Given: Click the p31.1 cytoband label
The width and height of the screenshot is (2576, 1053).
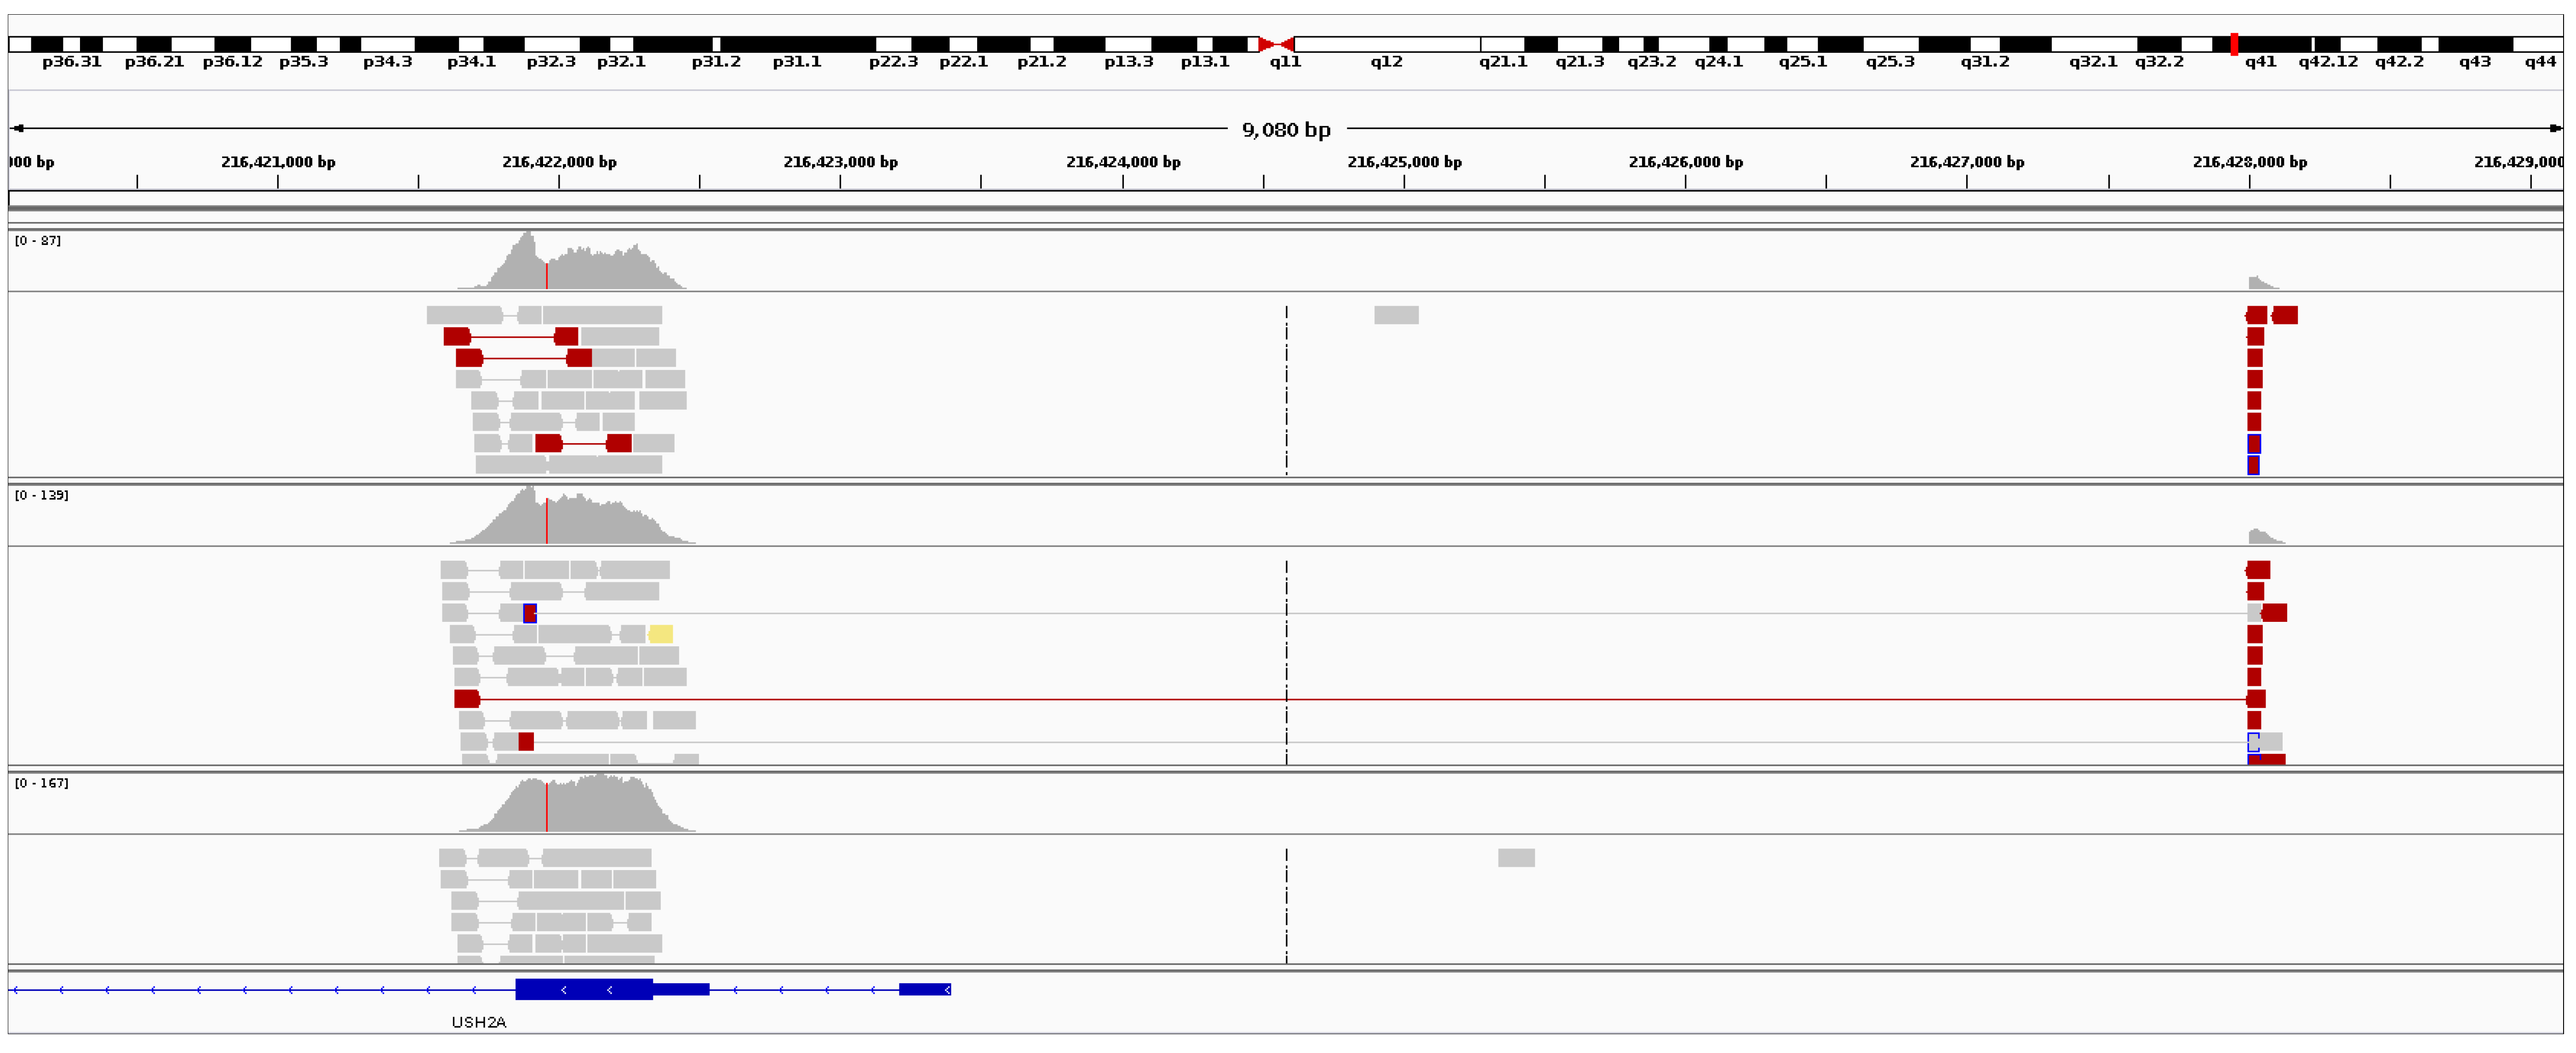Looking at the screenshot, I should tap(797, 62).
